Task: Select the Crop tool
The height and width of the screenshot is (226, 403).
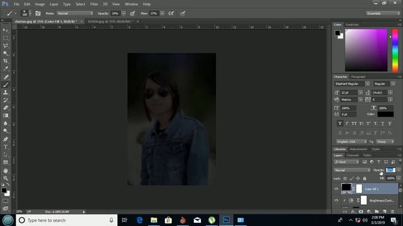Action: click(6, 61)
